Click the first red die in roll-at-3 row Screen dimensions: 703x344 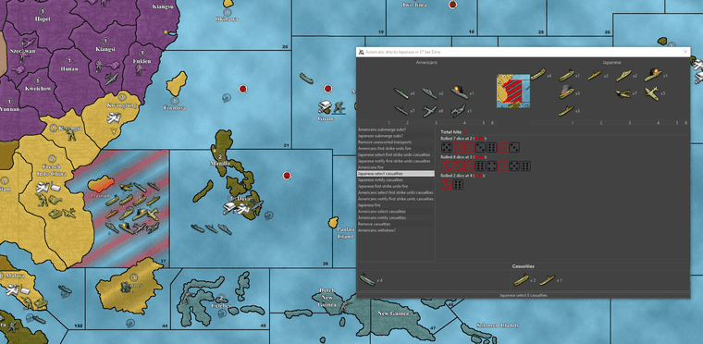pos(446,166)
